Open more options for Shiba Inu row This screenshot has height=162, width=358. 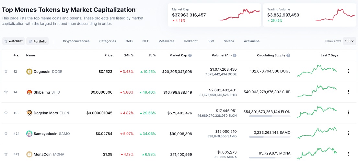348,92
